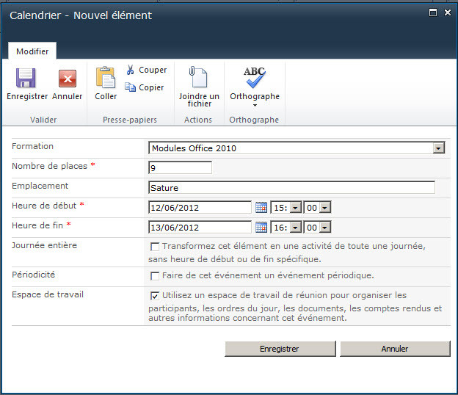Open the end minutes dropdown
458x395 pixels.
(x=324, y=228)
